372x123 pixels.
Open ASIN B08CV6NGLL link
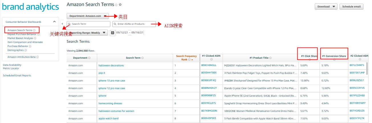[209, 65]
